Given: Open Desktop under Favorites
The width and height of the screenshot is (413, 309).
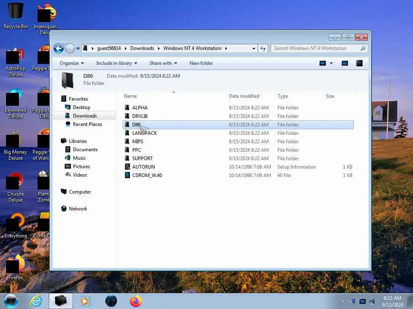Looking at the screenshot, I should [81, 107].
